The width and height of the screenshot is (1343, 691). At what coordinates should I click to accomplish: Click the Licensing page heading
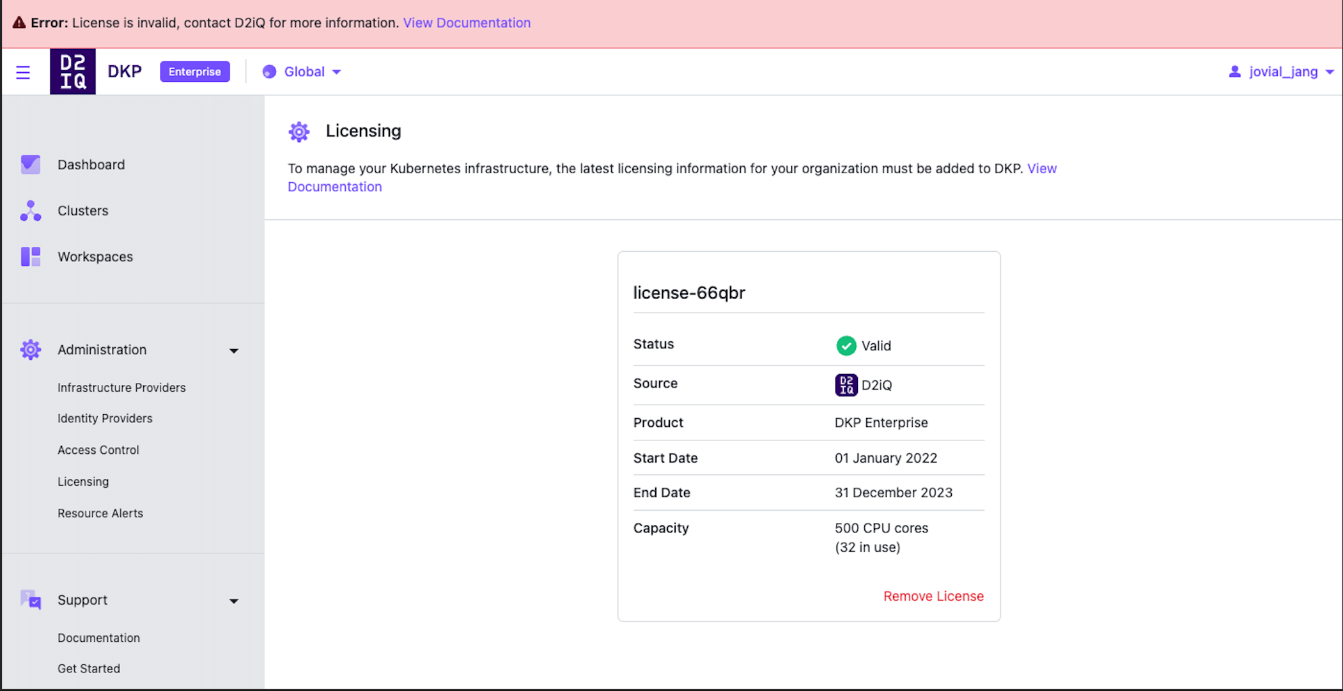tap(363, 131)
